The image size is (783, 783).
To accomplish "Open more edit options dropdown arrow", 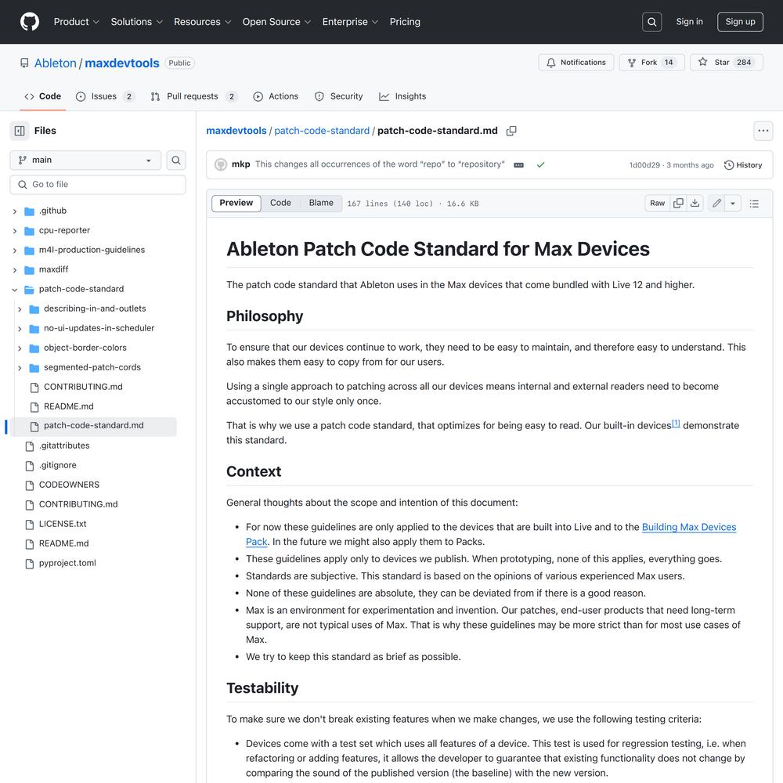I will [x=733, y=204].
